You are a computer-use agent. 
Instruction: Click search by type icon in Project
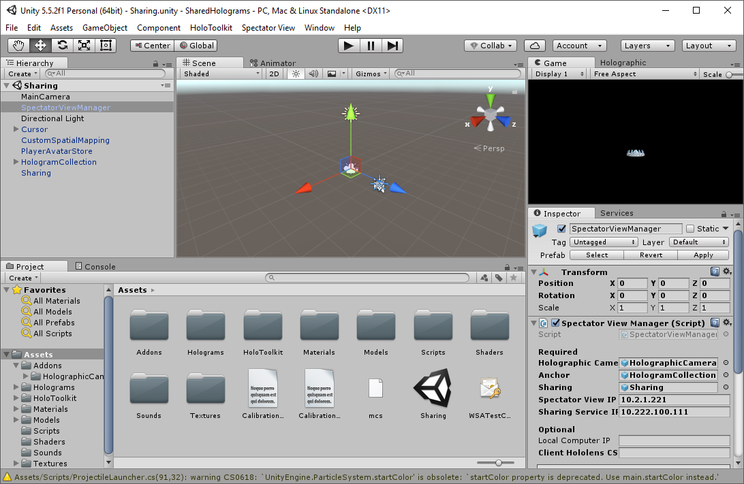pyautogui.click(x=484, y=278)
